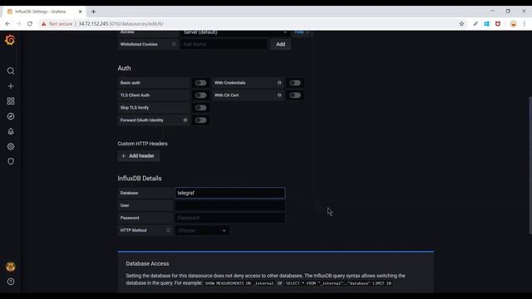Open the Server Admin shield icon
This screenshot has width=532, height=299.
click(11, 161)
